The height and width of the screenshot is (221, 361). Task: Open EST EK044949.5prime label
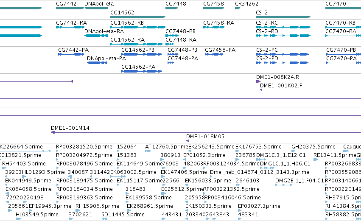(28, 181)
